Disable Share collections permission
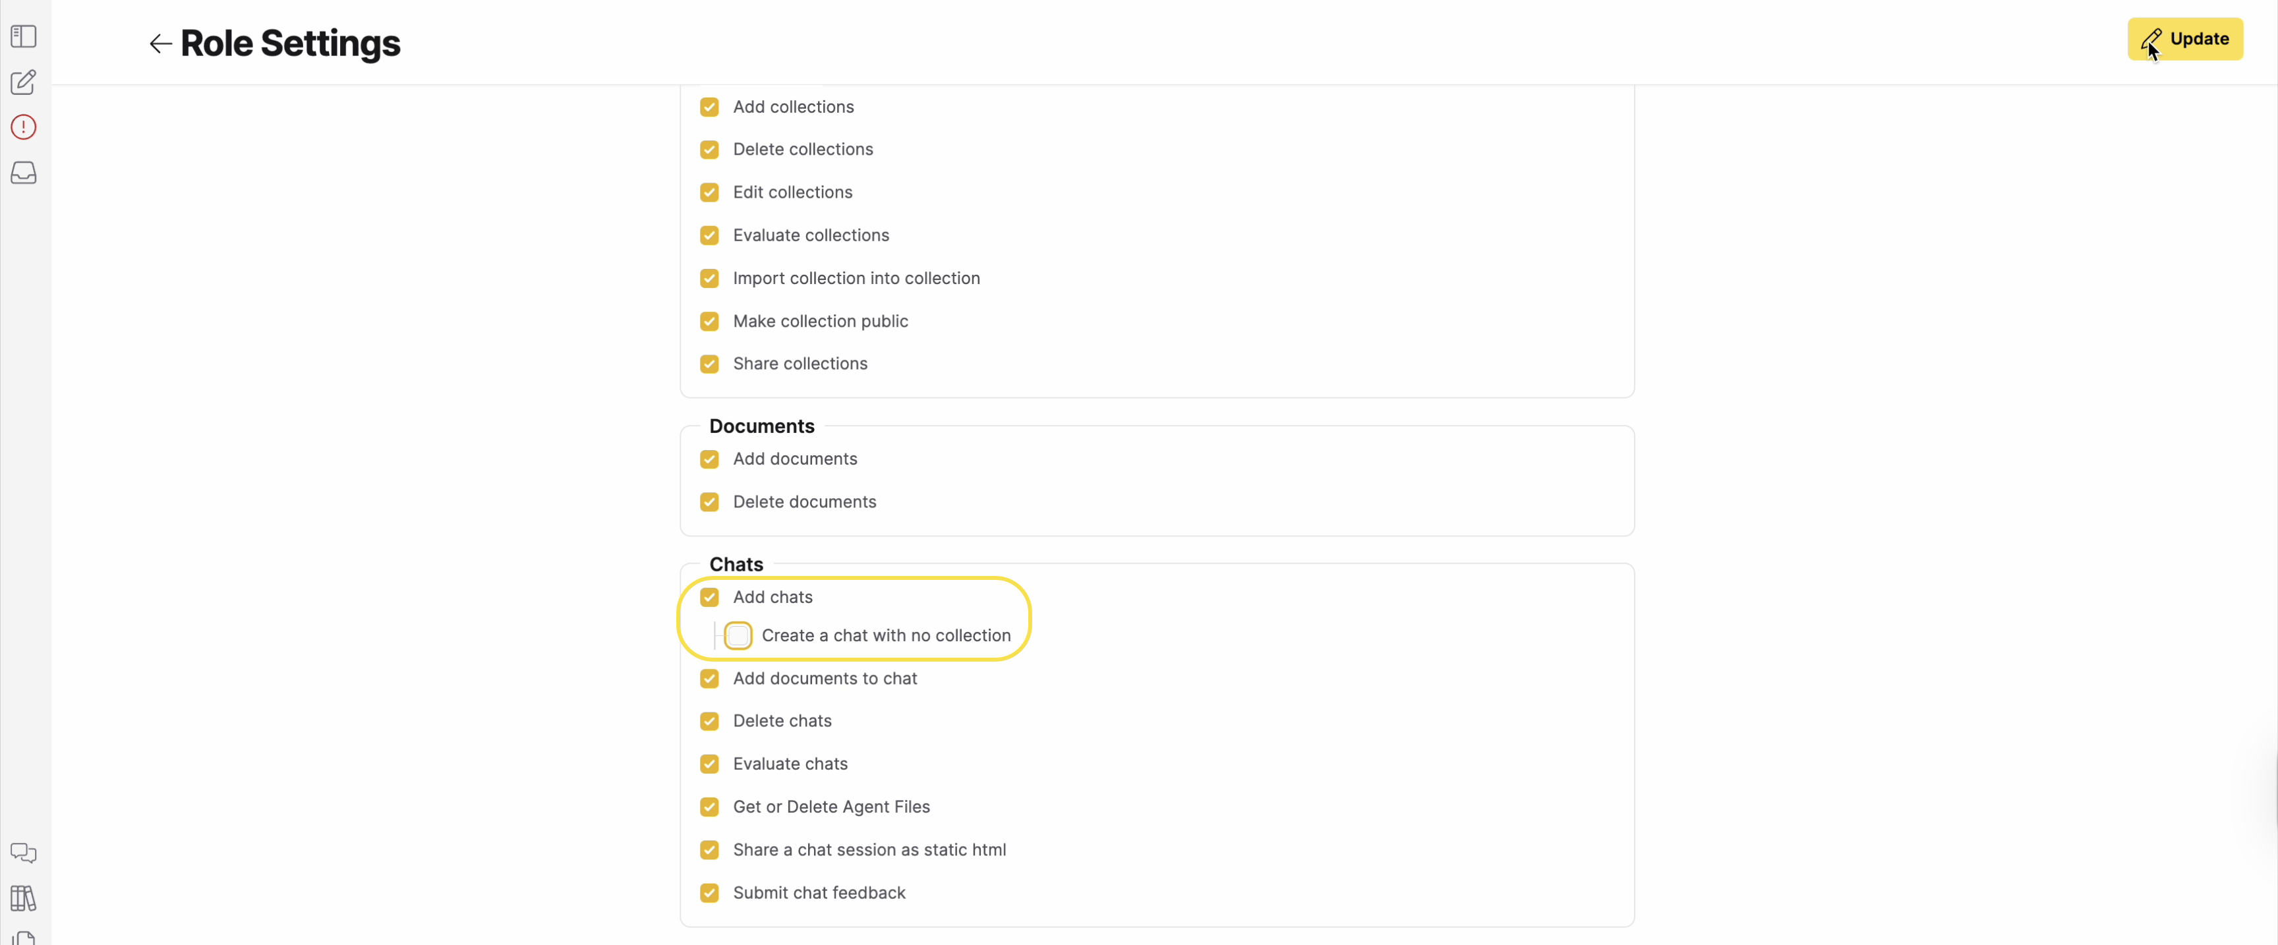 pyautogui.click(x=709, y=364)
